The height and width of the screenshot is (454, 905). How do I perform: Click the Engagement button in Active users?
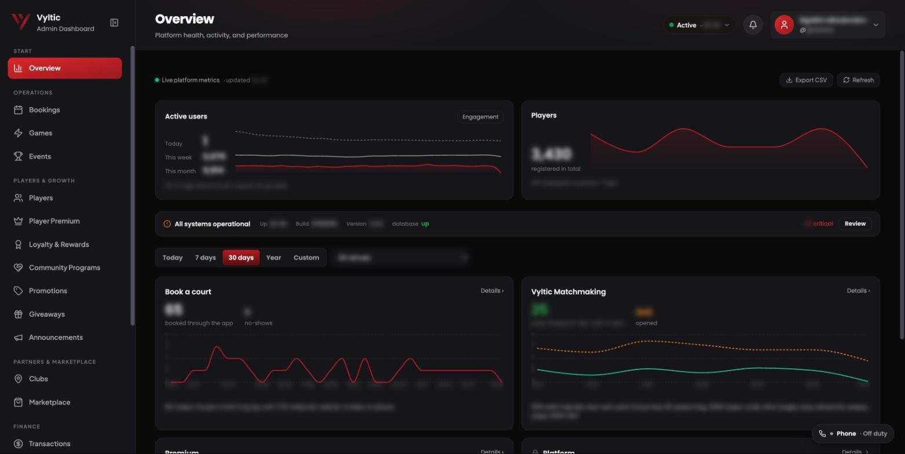(x=480, y=116)
